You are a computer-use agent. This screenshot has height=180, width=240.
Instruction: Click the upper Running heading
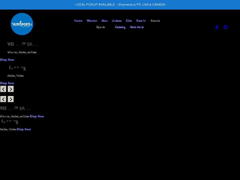tap(17, 68)
